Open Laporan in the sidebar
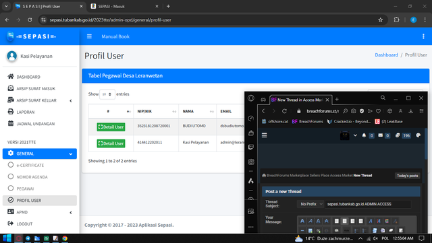This screenshot has width=432, height=243. pos(40,112)
